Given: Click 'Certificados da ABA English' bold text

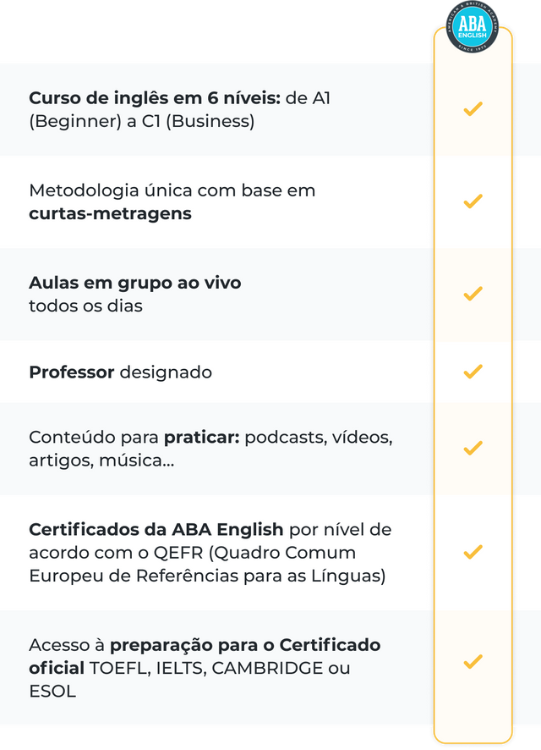Looking at the screenshot, I should [156, 530].
